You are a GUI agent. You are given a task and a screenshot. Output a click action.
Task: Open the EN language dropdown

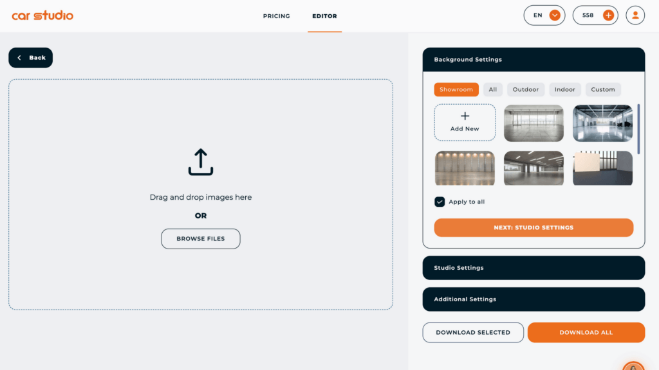pyautogui.click(x=544, y=15)
